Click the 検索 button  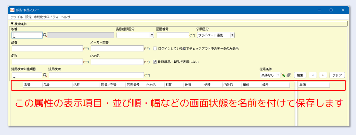[x=300, y=75]
